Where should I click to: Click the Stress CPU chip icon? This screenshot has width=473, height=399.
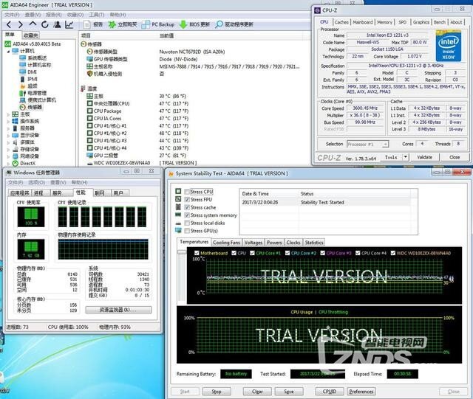tap(178, 191)
